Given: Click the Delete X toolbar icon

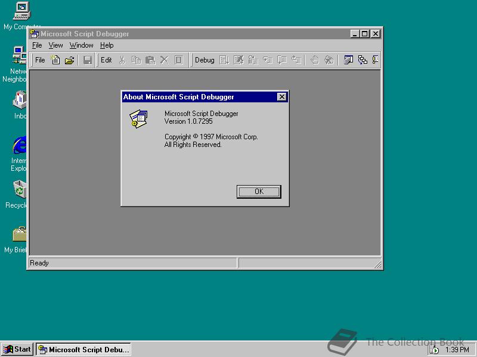Looking at the screenshot, I should [x=165, y=60].
